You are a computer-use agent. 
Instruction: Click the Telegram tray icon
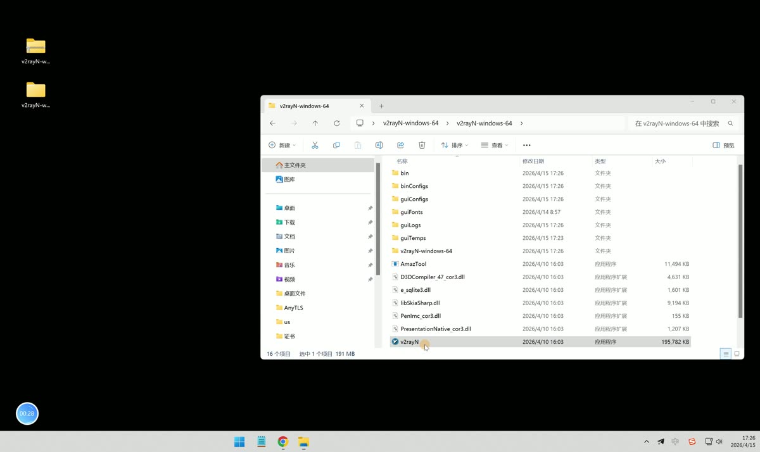(661, 442)
